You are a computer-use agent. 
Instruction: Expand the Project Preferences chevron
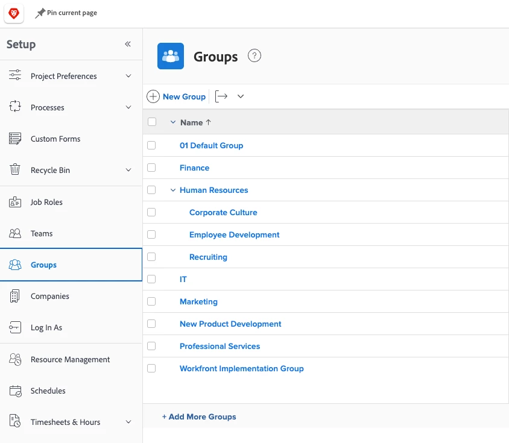pos(128,76)
